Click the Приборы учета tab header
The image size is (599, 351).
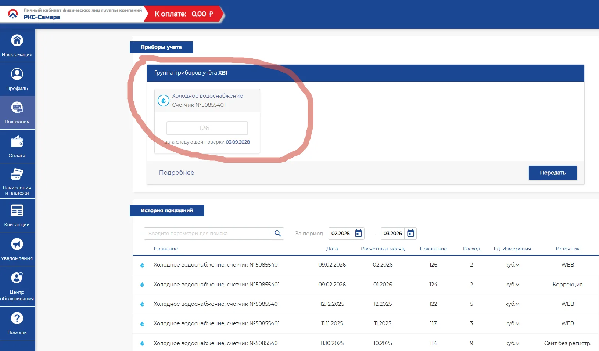[161, 47]
